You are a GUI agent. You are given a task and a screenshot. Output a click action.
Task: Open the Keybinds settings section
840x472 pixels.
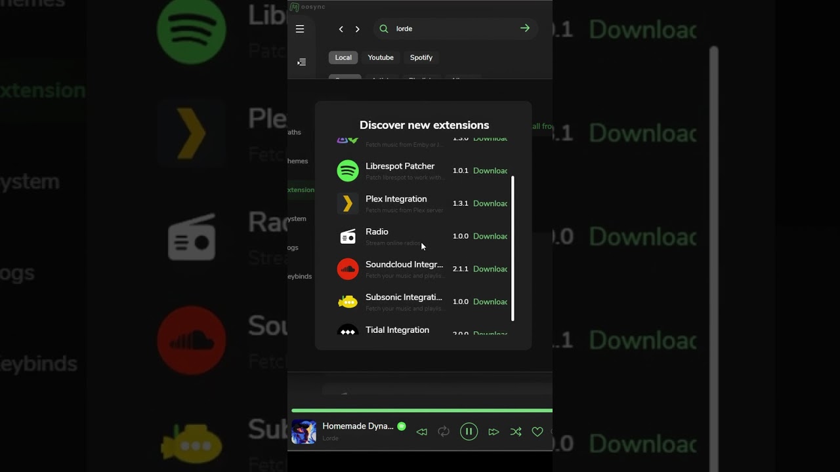[x=300, y=277]
